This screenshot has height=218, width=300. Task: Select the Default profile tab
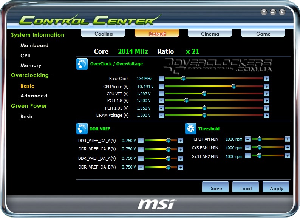coord(157,33)
